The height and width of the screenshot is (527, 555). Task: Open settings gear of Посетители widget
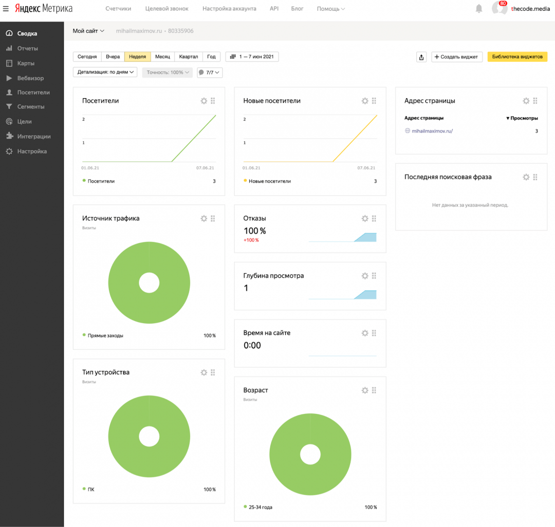tap(203, 101)
